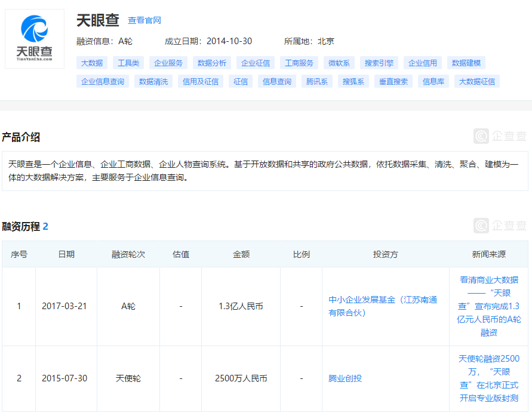Open the 工商服务 tag
The image size is (532, 413).
tap(299, 63)
